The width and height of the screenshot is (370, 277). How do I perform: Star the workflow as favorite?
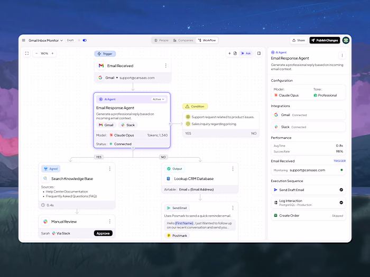(79, 40)
